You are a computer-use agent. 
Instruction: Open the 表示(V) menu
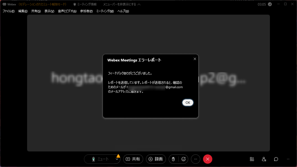pos(49,11)
